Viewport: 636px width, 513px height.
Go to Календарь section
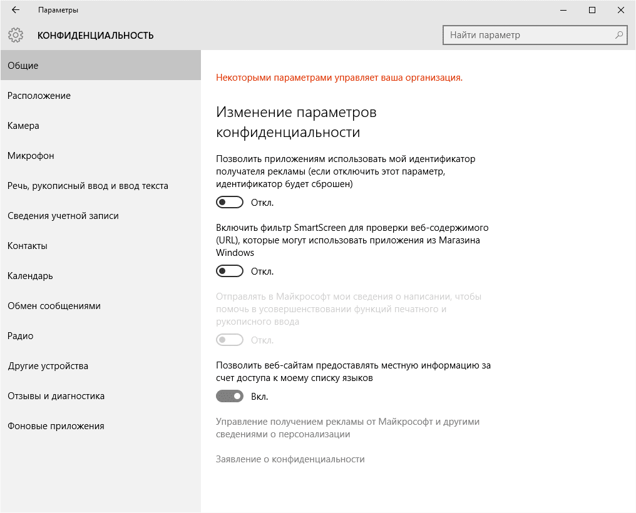[x=101, y=275]
